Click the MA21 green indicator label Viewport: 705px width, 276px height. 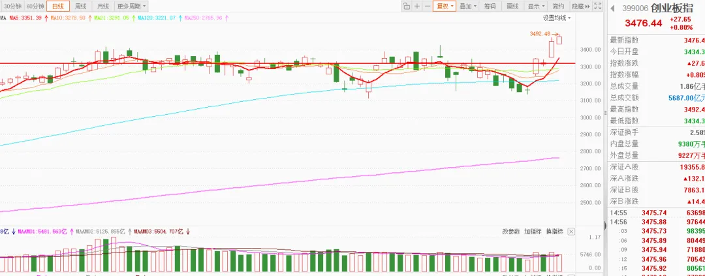(112, 18)
